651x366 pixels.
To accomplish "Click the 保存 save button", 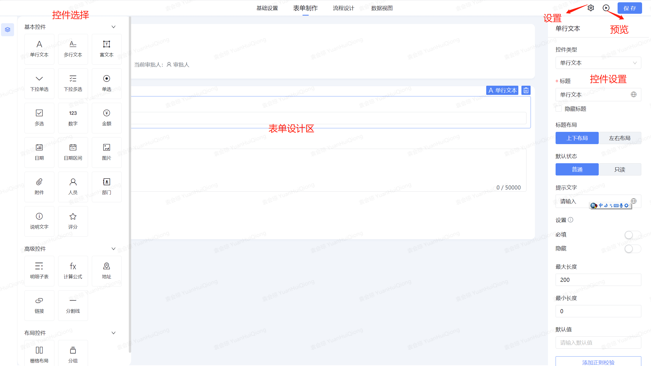I will coord(629,8).
